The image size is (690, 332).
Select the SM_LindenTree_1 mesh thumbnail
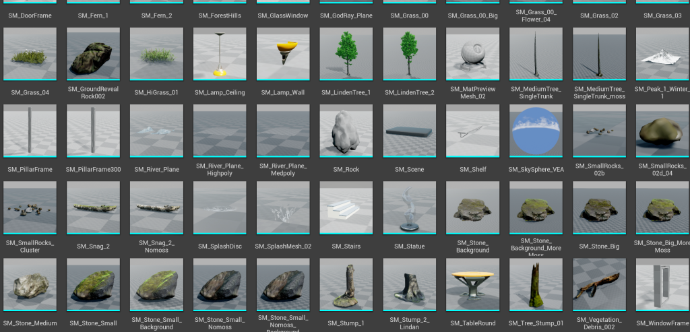[x=346, y=54]
